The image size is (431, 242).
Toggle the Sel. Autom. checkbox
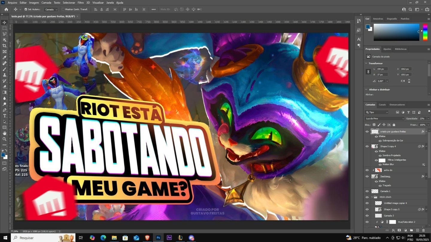[26, 9]
